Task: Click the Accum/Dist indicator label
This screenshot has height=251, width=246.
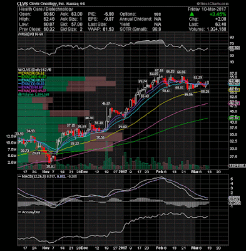Action: 29,212
